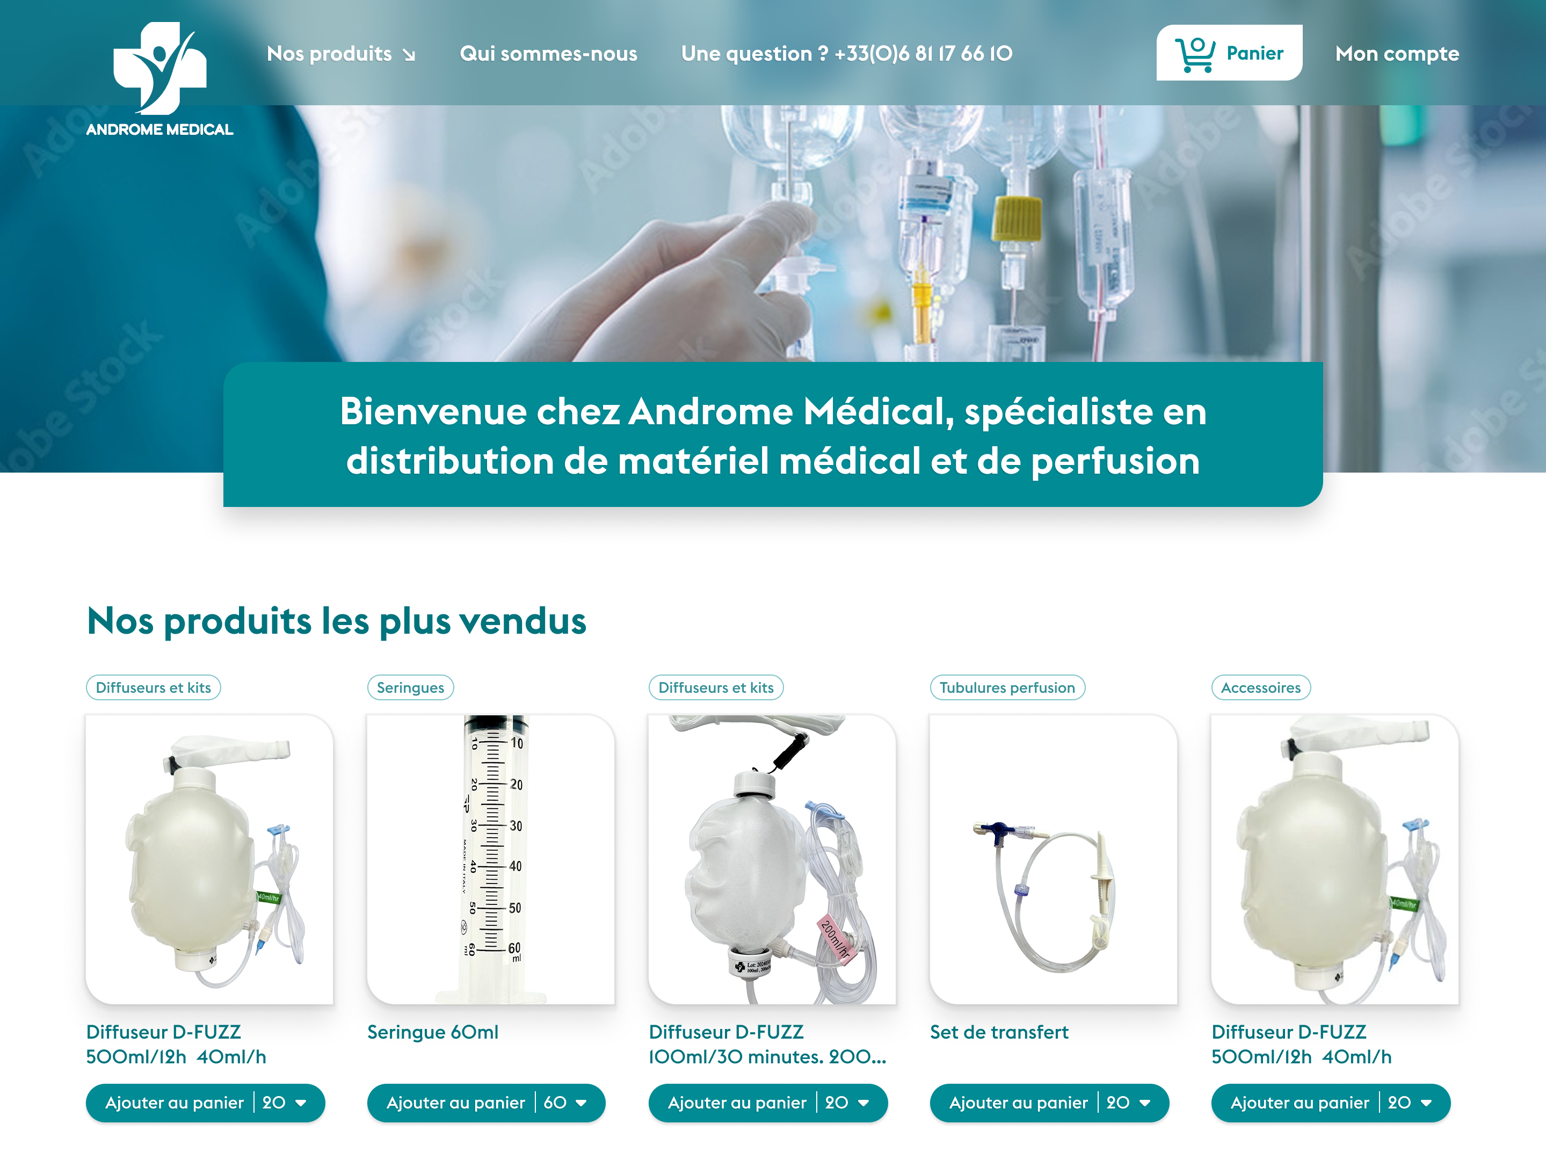Add Seringue 60ml to cart
The height and width of the screenshot is (1160, 1546).
(455, 1103)
